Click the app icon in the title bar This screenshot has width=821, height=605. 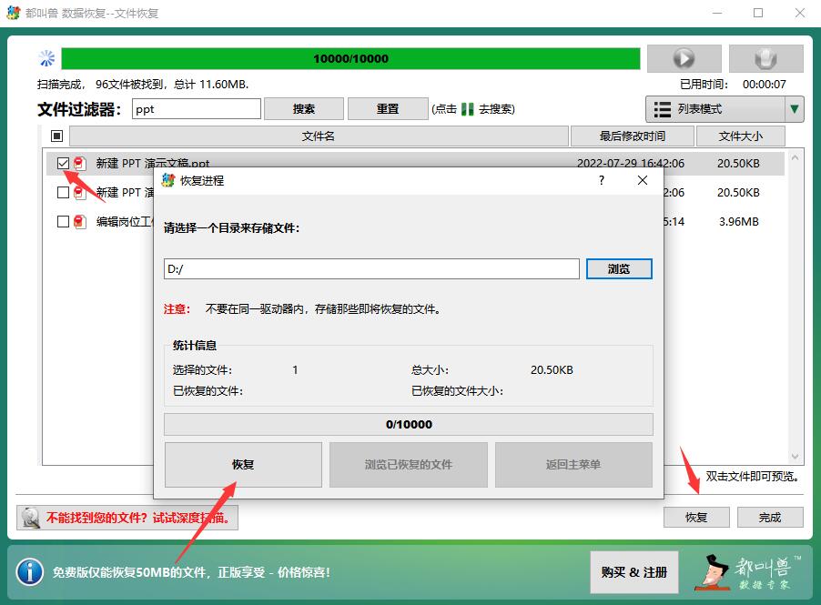13,13
